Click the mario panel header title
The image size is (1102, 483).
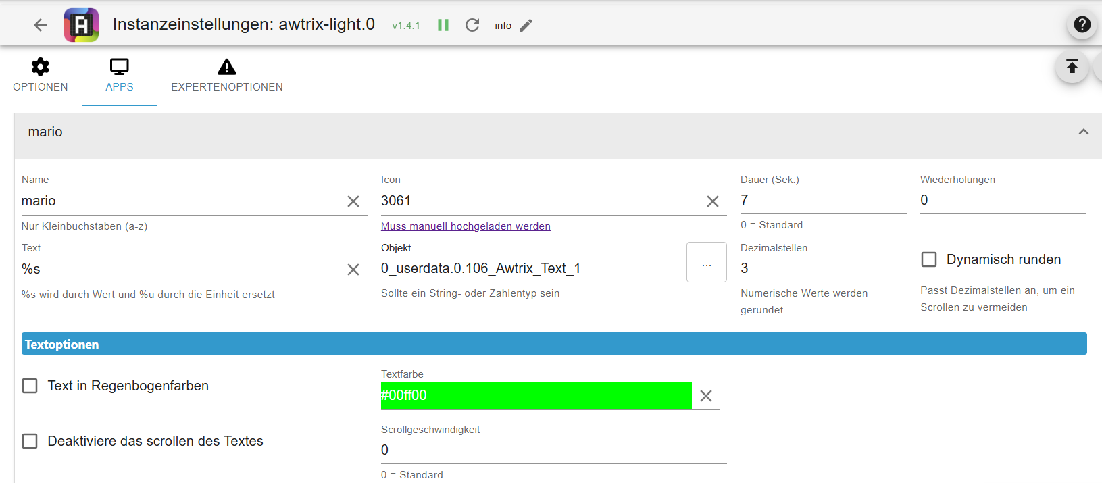(45, 132)
